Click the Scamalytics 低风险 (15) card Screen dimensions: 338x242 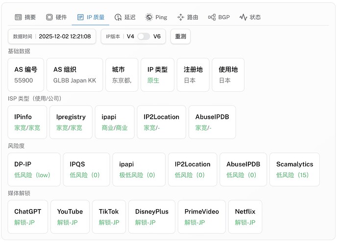point(295,169)
